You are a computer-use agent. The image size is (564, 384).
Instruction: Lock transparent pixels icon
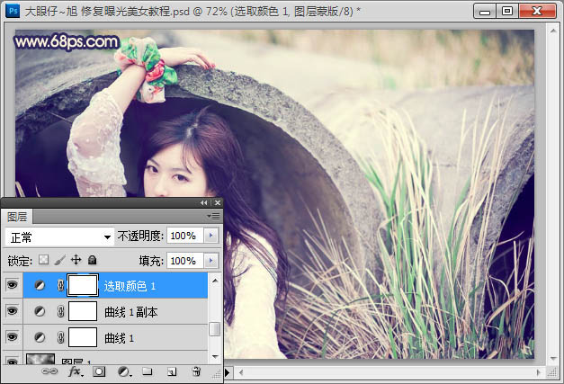pos(43,260)
